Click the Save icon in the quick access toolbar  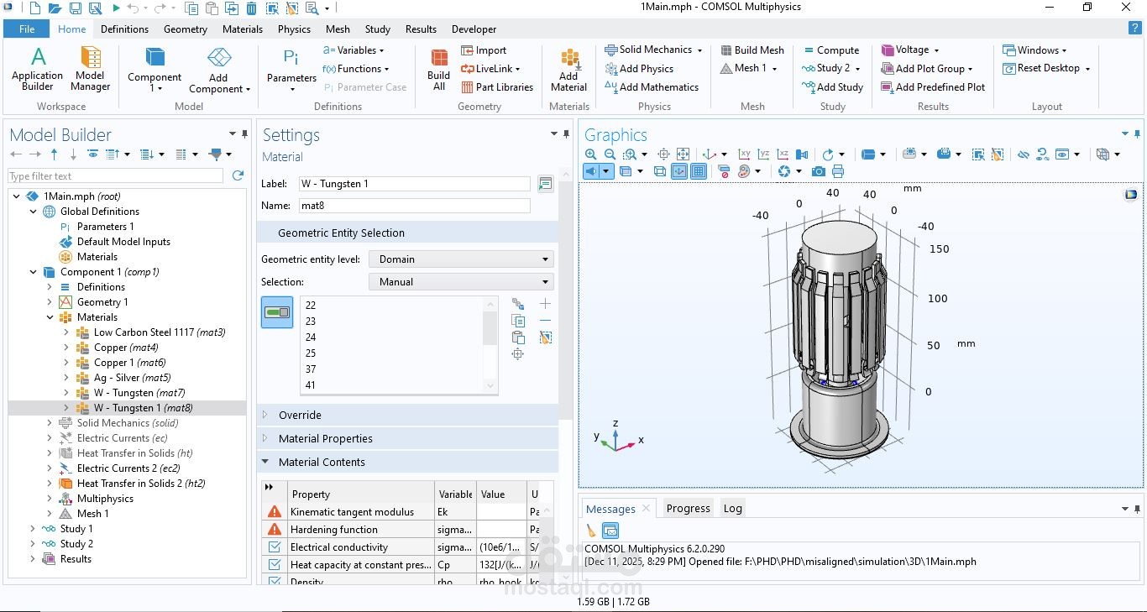coord(76,8)
